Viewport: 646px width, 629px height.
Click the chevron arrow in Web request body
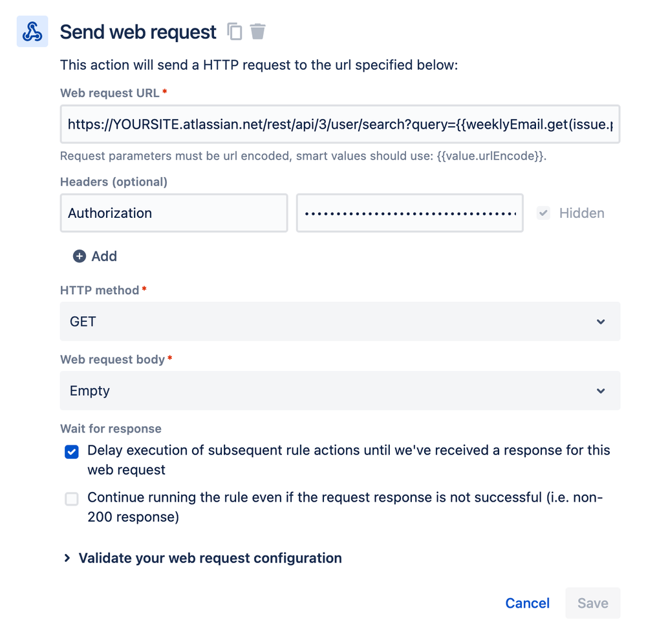pos(601,391)
